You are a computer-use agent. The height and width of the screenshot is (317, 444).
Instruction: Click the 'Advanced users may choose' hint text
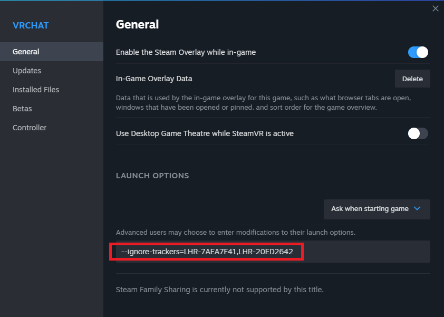pyautogui.click(x=236, y=233)
